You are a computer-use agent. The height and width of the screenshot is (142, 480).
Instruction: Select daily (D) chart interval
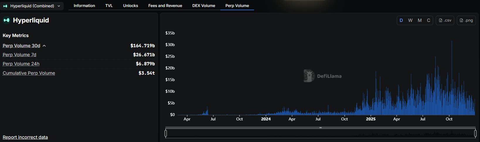click(401, 20)
